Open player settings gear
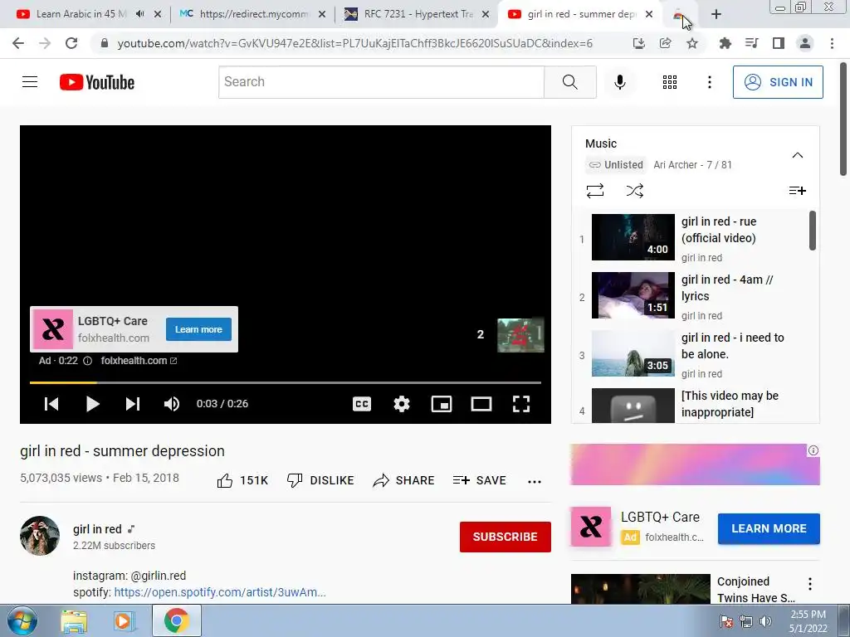The image size is (850, 637). tap(402, 404)
